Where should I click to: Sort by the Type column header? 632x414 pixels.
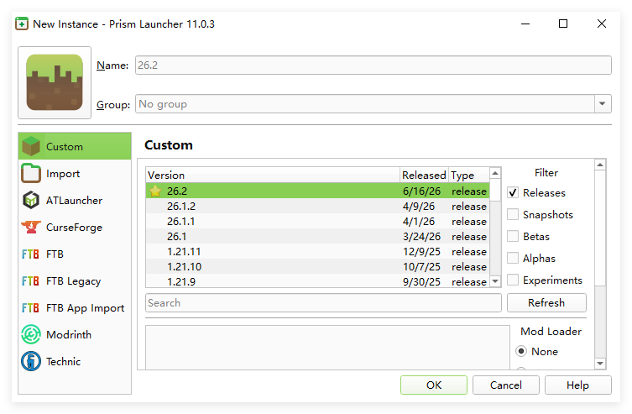(469, 175)
